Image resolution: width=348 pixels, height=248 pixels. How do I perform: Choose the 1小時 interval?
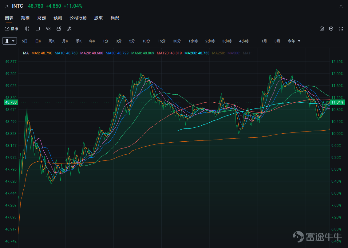click(x=193, y=41)
